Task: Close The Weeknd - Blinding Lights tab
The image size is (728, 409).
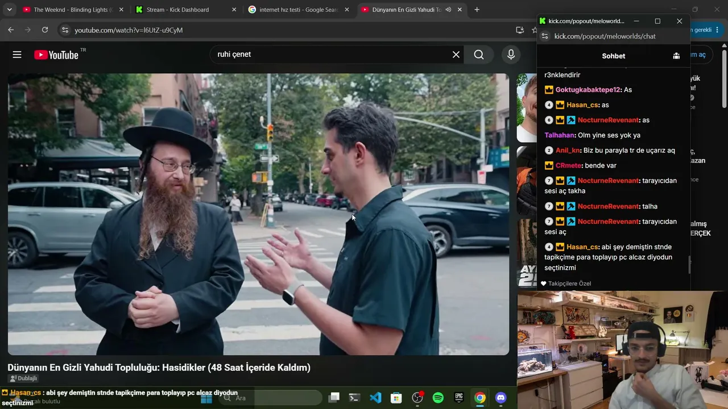Action: (x=121, y=10)
